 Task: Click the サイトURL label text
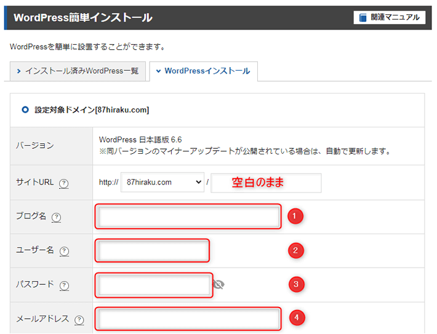pyautogui.click(x=35, y=182)
